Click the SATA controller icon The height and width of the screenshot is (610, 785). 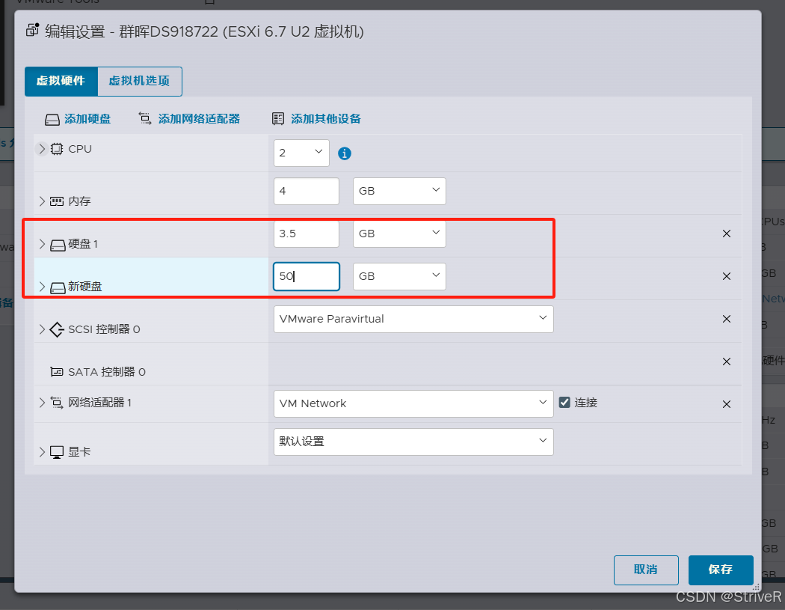point(57,372)
